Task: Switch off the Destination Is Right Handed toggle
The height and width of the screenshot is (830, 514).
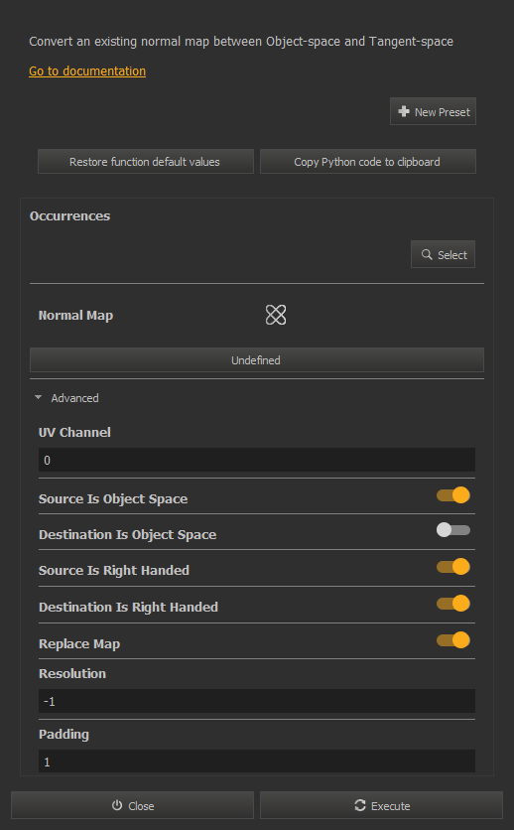Action: click(453, 604)
